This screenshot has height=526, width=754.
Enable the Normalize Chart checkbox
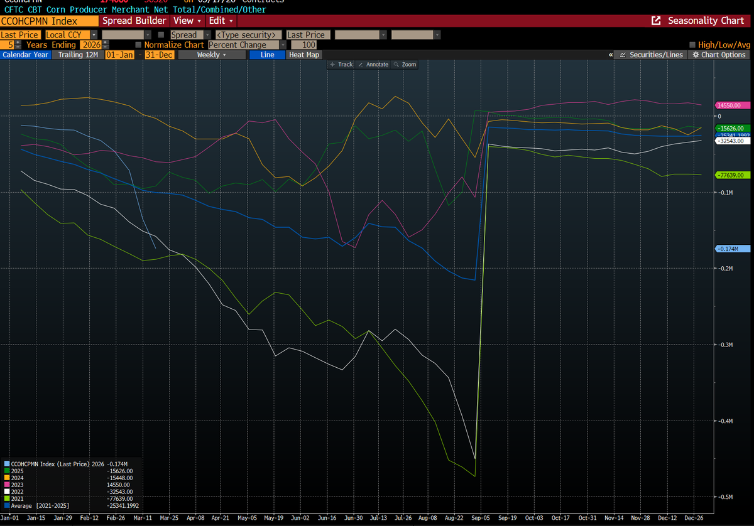point(138,45)
